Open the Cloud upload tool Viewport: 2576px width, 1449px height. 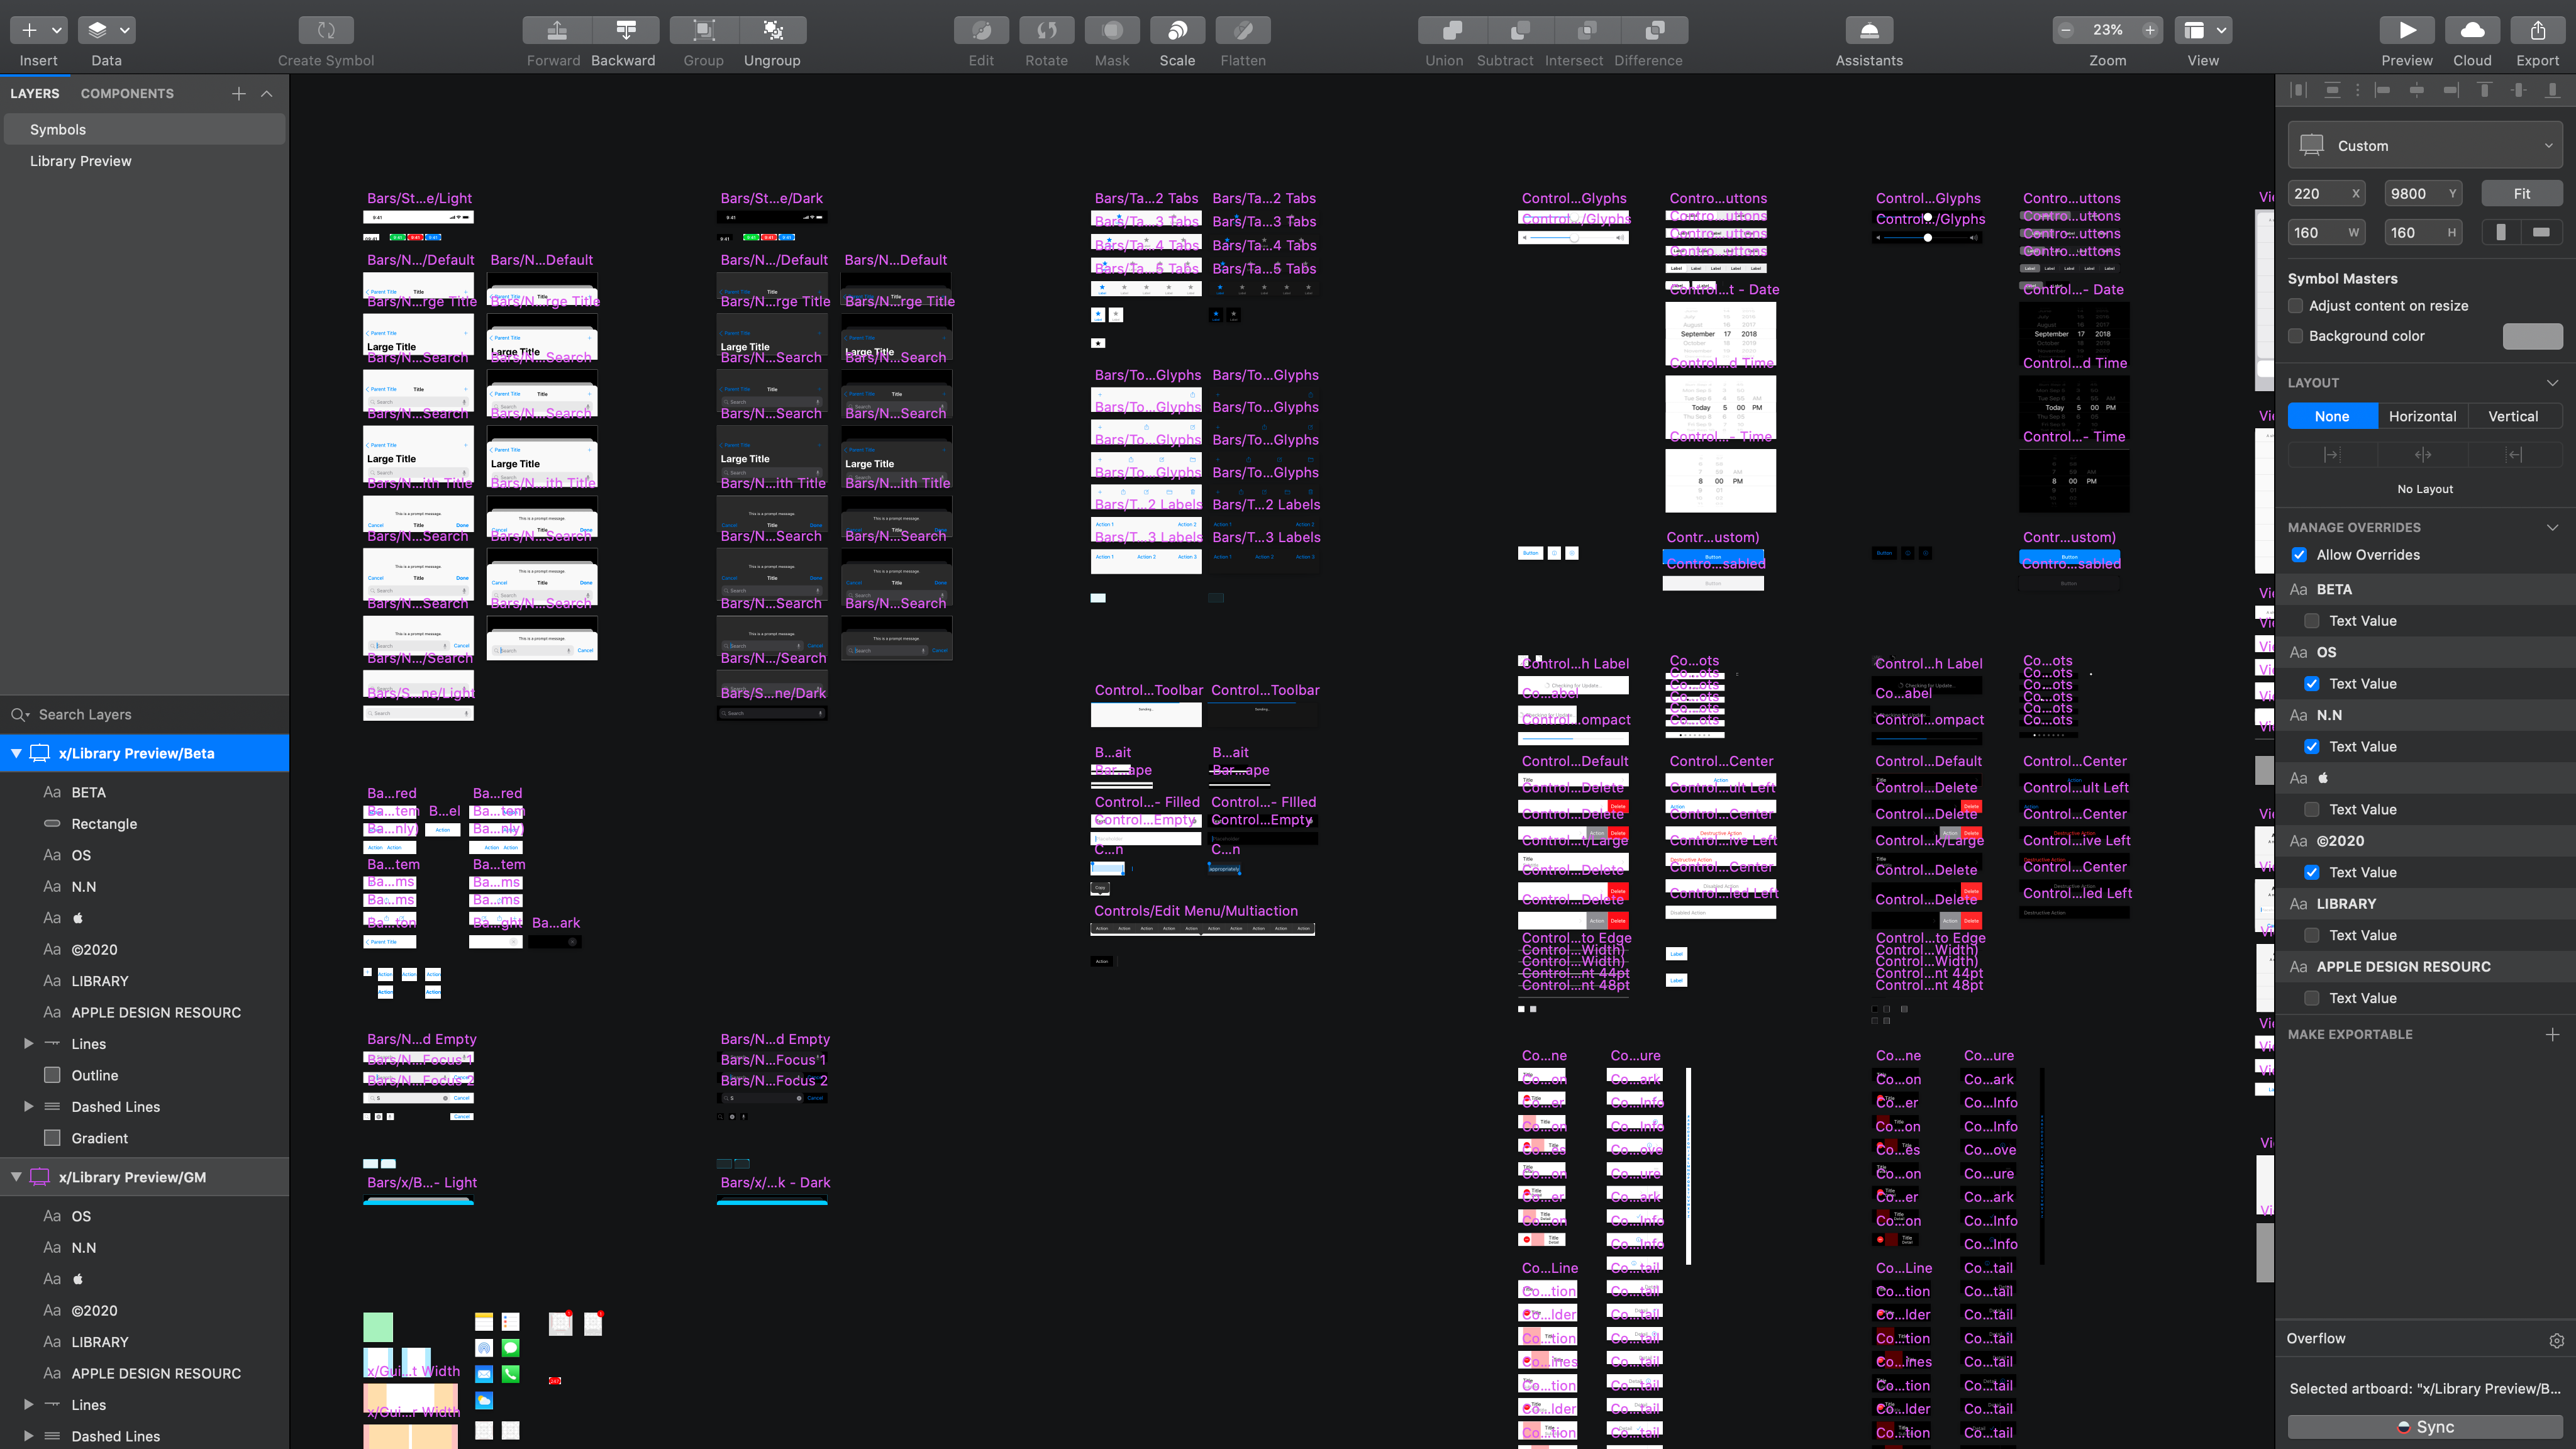[x=2473, y=30]
